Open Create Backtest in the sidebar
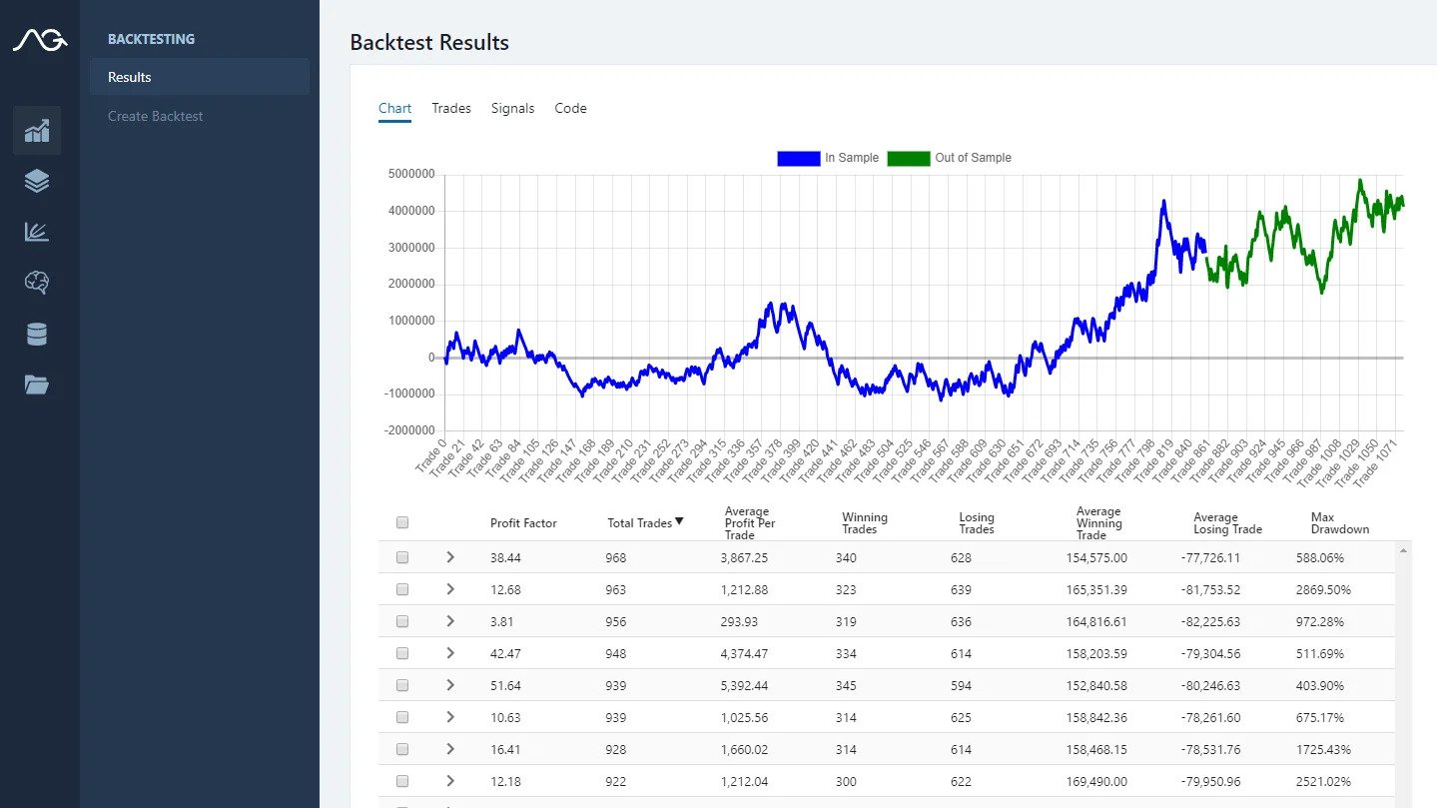 [x=155, y=116]
